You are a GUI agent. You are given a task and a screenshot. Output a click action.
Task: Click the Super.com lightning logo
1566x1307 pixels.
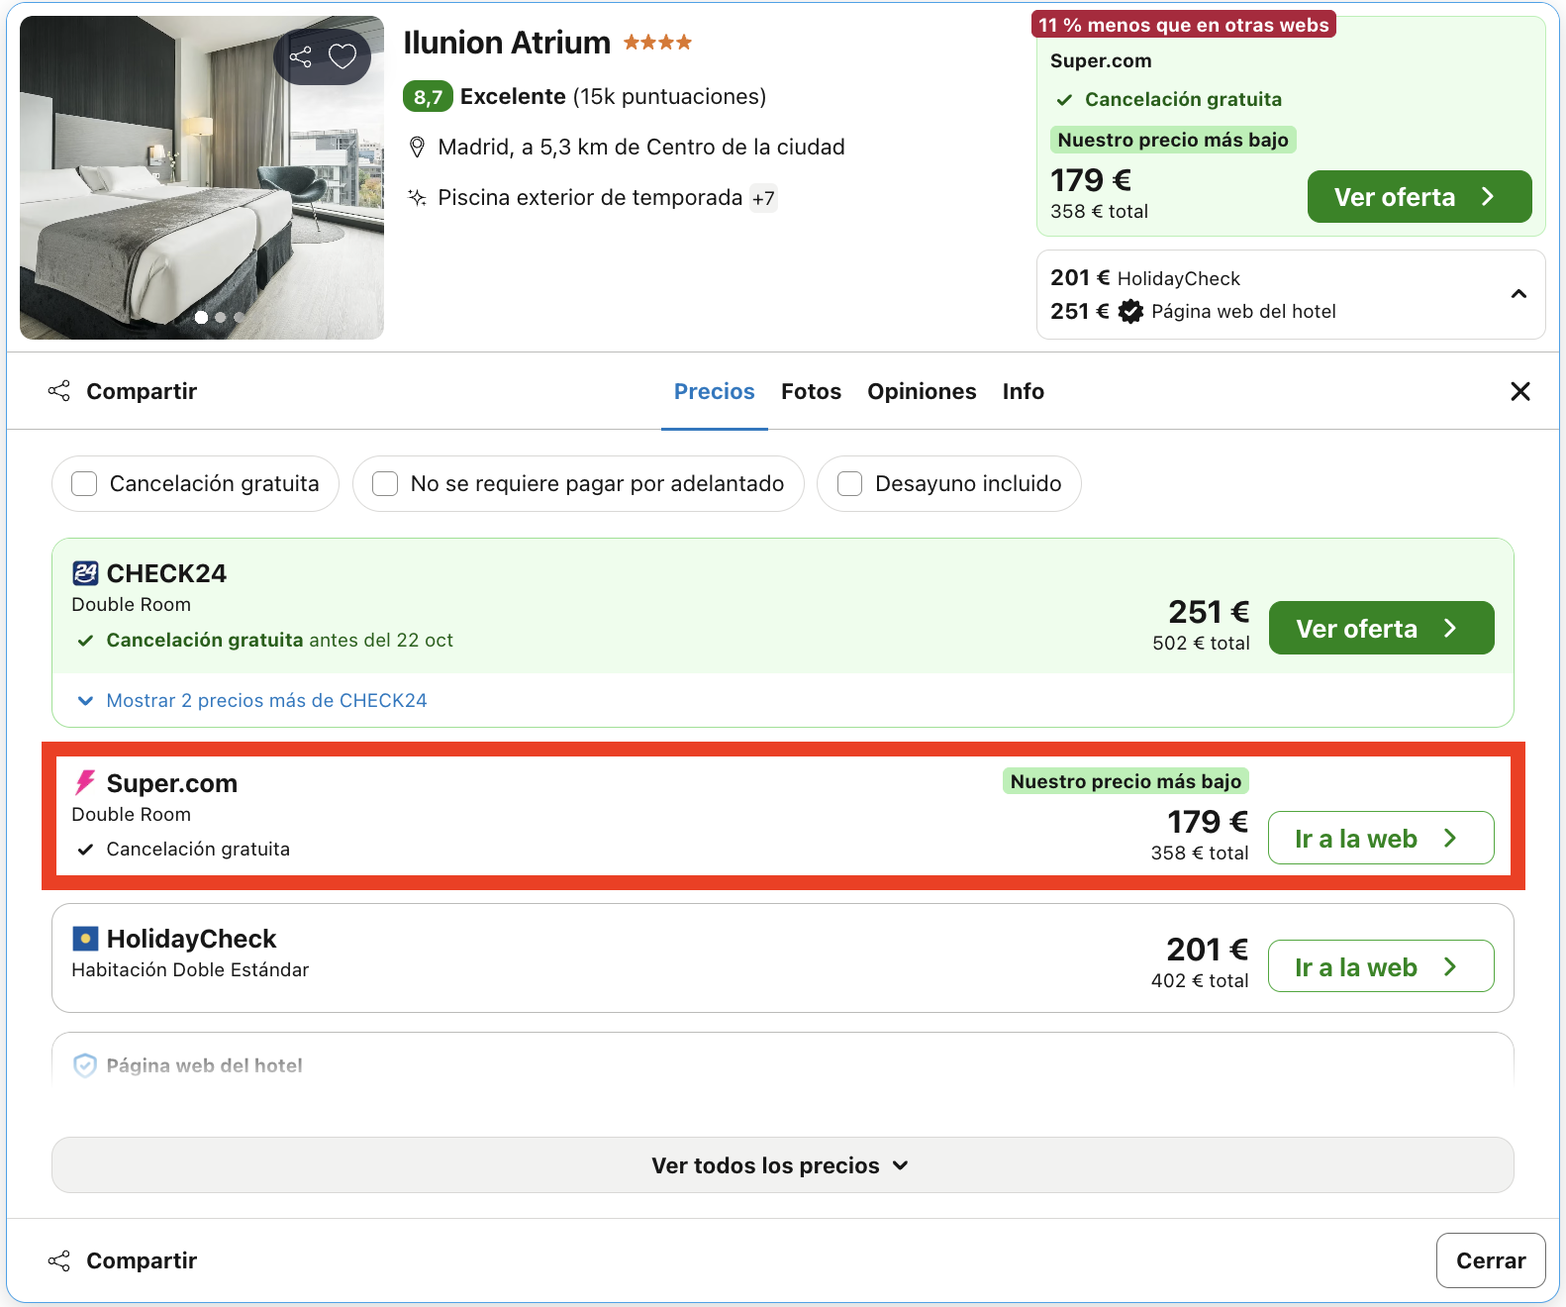[x=85, y=783]
